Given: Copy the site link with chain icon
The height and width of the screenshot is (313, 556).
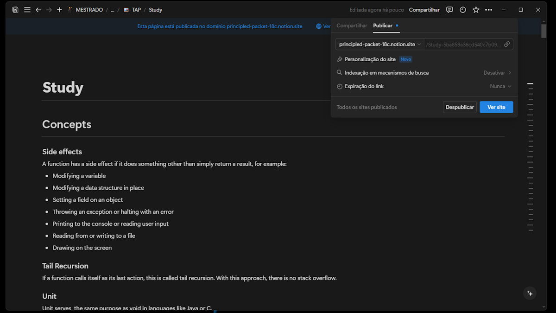Looking at the screenshot, I should [507, 45].
